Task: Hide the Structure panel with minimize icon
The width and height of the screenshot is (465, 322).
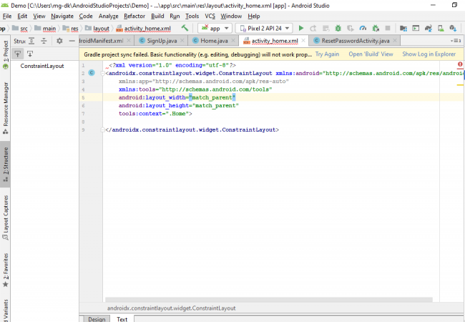Action: point(72,41)
